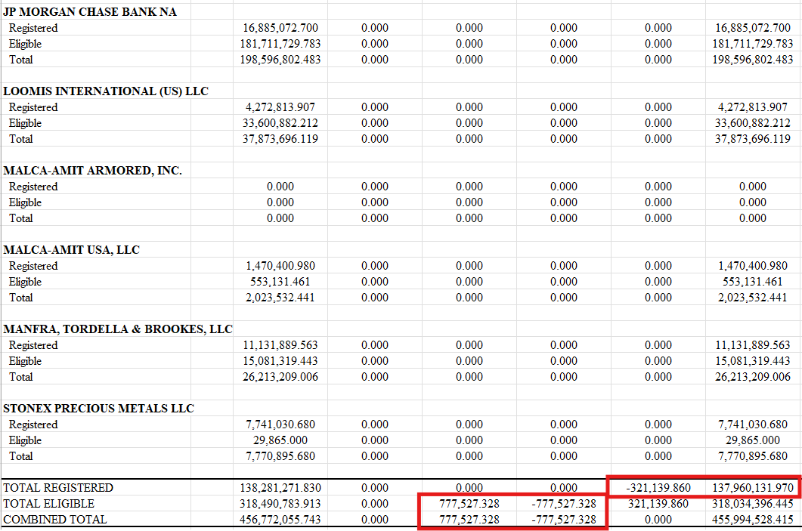The image size is (802, 531).
Task: Select the combined total 456,772,055.743 cell
Action: coord(280,520)
